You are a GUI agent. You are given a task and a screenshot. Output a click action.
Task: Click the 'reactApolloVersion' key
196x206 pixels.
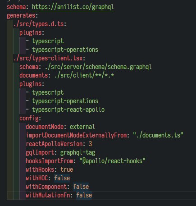click(x=54, y=144)
